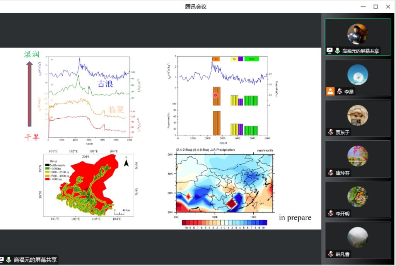Select 康玲芬's flower avatar

(357, 156)
